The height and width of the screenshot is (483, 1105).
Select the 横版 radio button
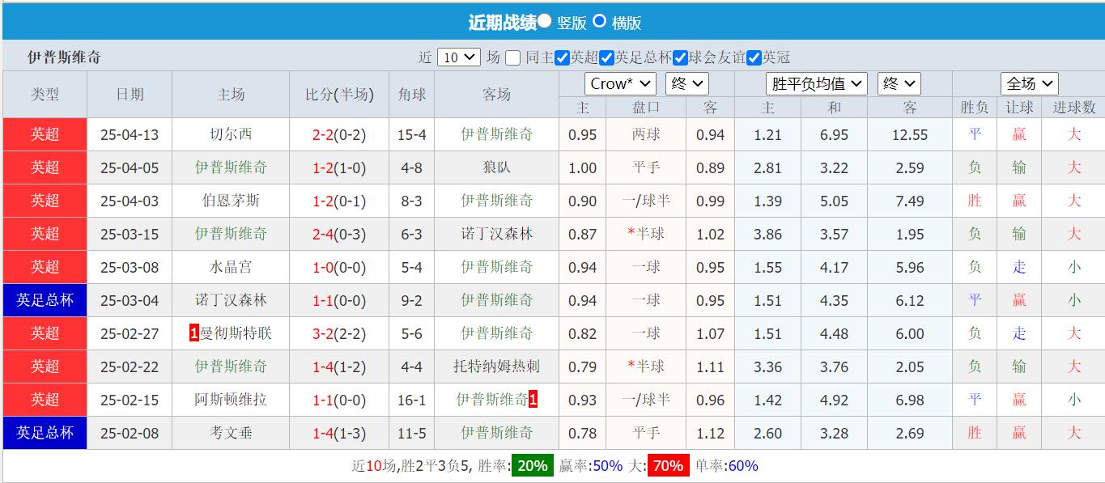(x=599, y=23)
